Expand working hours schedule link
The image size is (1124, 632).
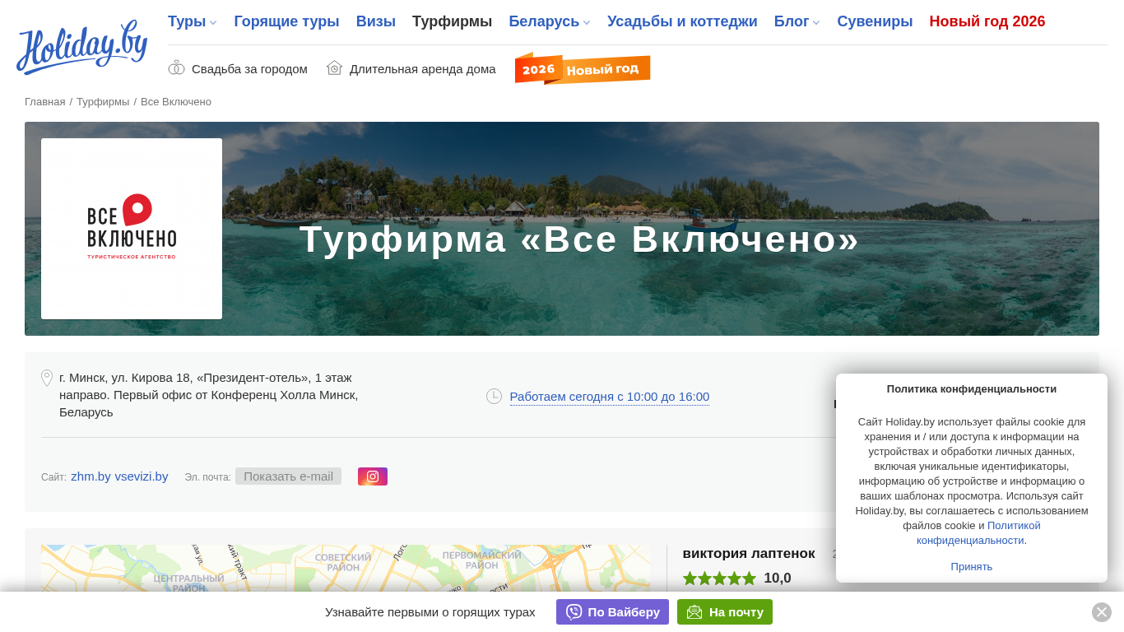pos(609,397)
